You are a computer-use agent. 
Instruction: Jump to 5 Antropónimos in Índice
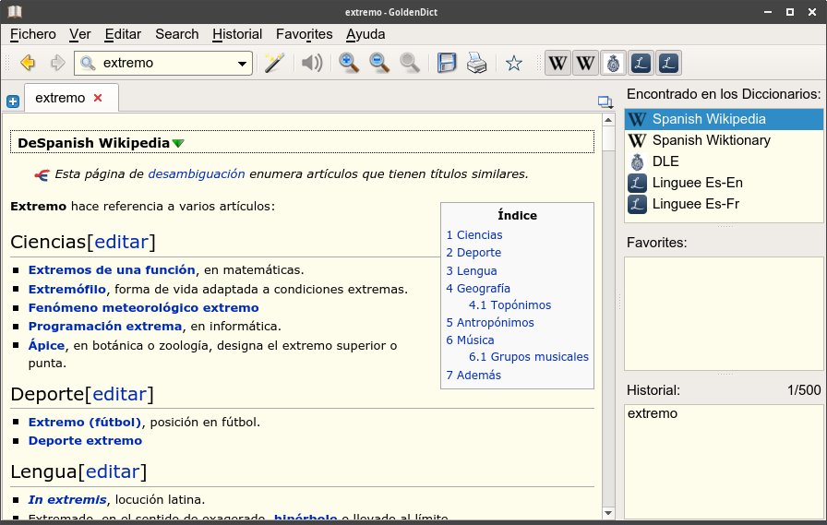click(490, 323)
